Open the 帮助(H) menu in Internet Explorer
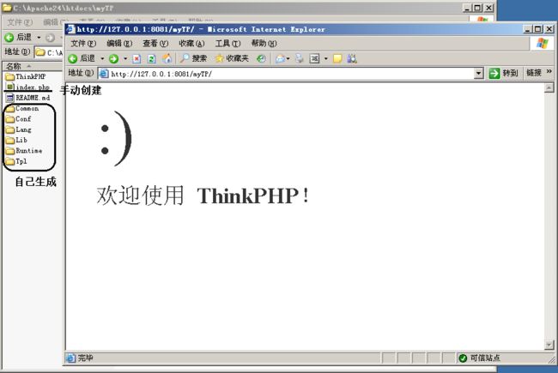The height and width of the screenshot is (373, 558). point(264,44)
